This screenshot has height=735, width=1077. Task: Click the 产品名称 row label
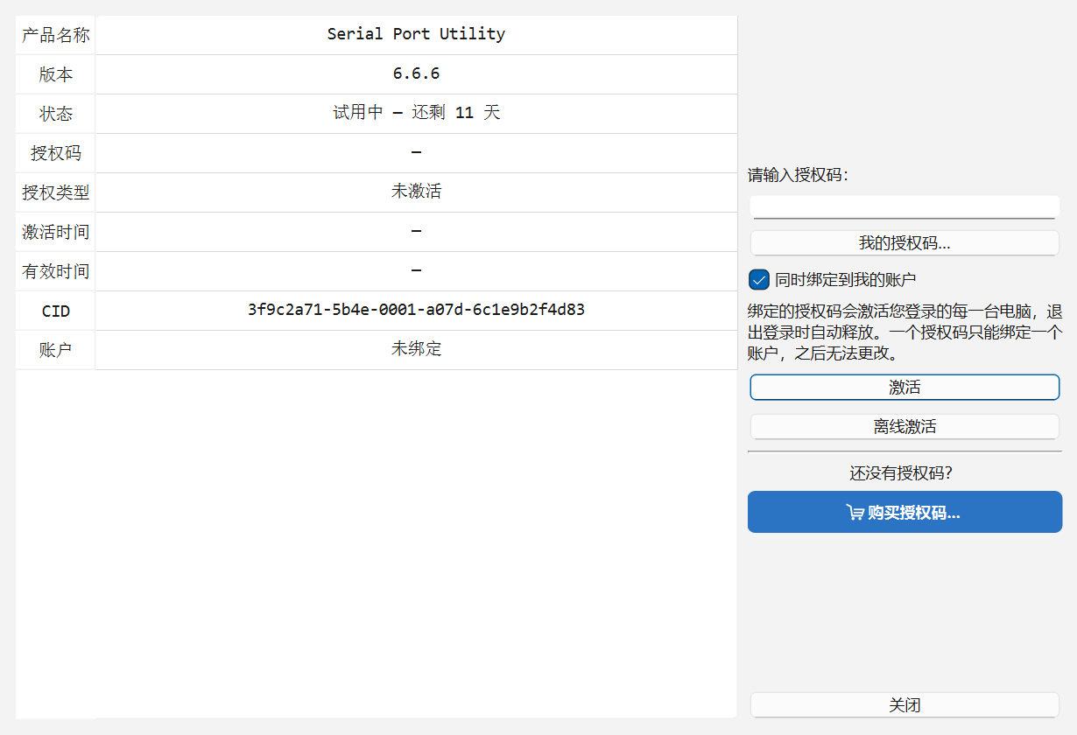click(56, 35)
